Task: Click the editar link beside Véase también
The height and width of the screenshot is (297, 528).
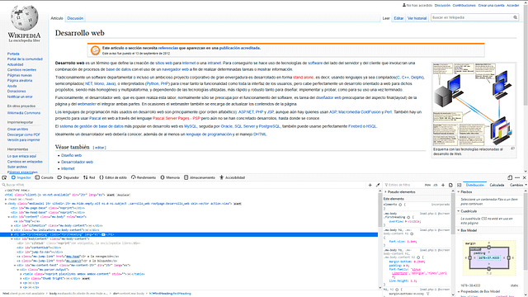Action: tap(99, 148)
